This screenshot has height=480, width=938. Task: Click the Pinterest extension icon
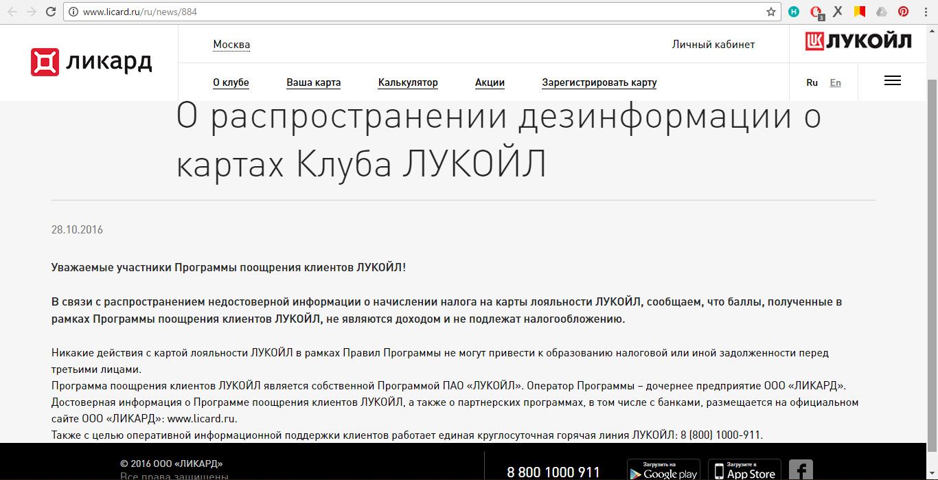click(x=904, y=12)
